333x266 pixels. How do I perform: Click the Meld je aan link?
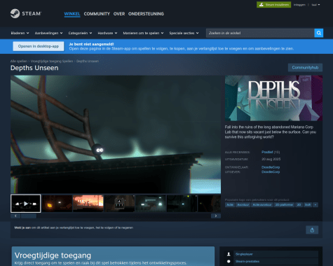[x=22, y=227]
